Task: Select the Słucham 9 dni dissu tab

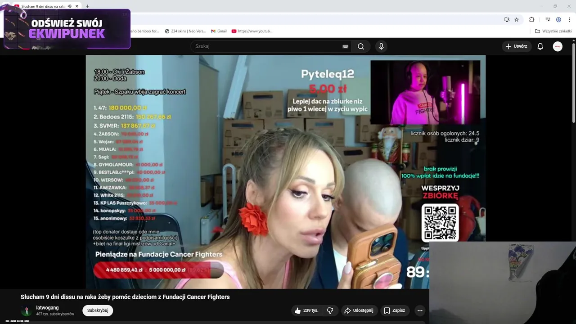Action: (43, 6)
